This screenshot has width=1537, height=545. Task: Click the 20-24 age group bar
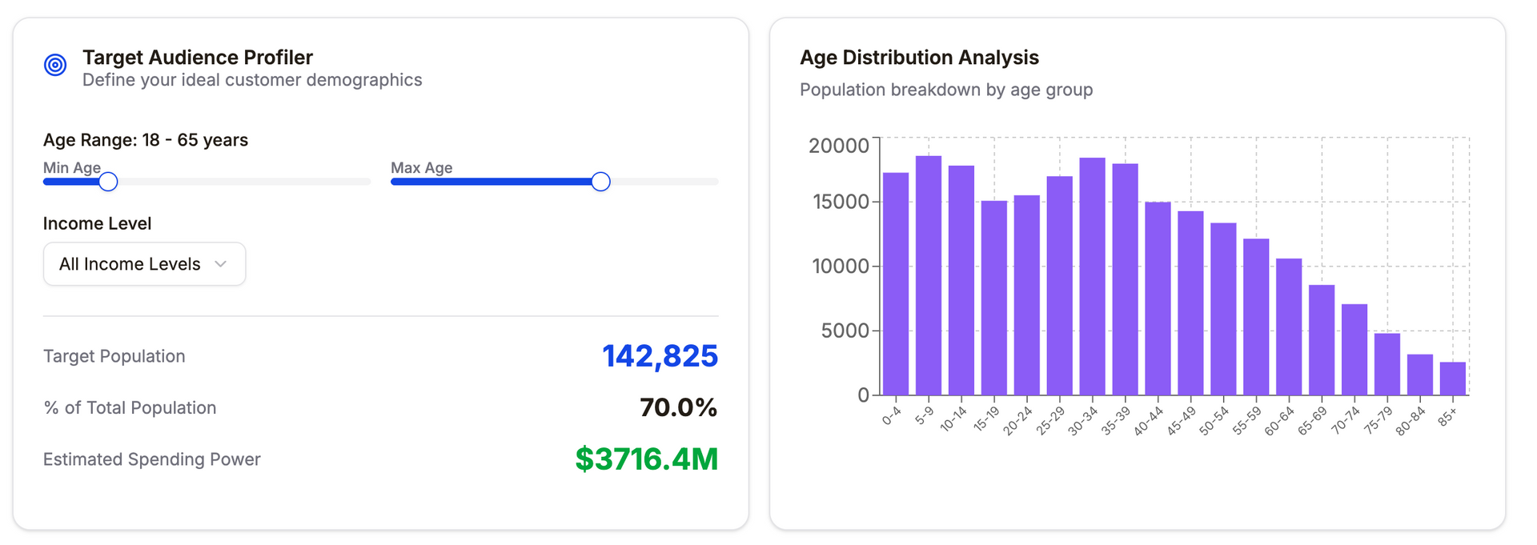(x=1027, y=295)
